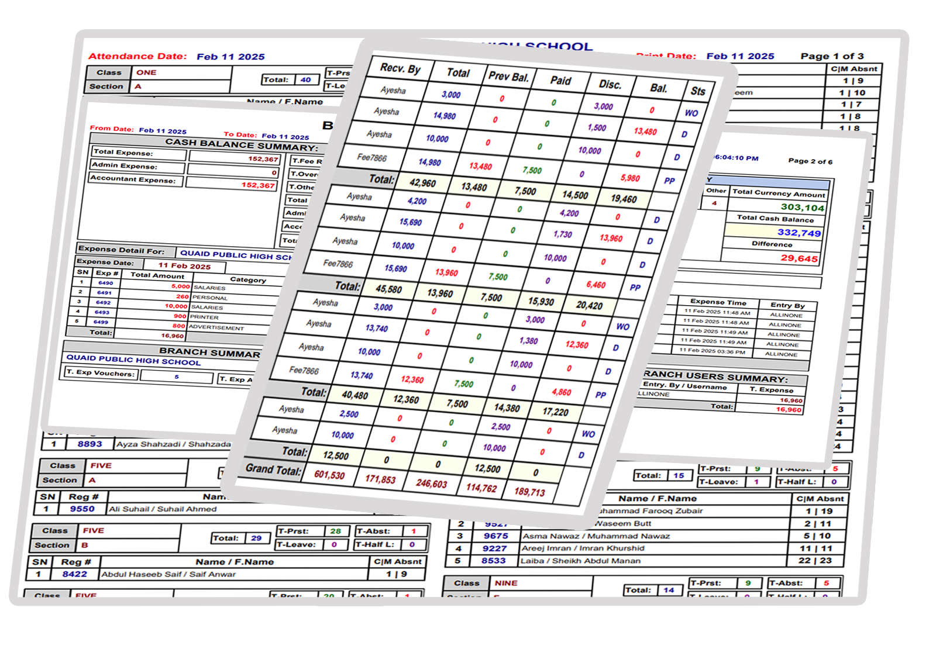Click the 'Page 2 of 6' text

810,161
